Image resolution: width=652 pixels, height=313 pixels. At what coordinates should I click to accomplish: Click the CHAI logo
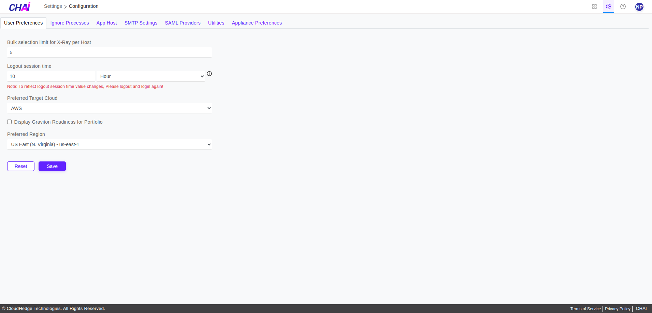pyautogui.click(x=19, y=6)
